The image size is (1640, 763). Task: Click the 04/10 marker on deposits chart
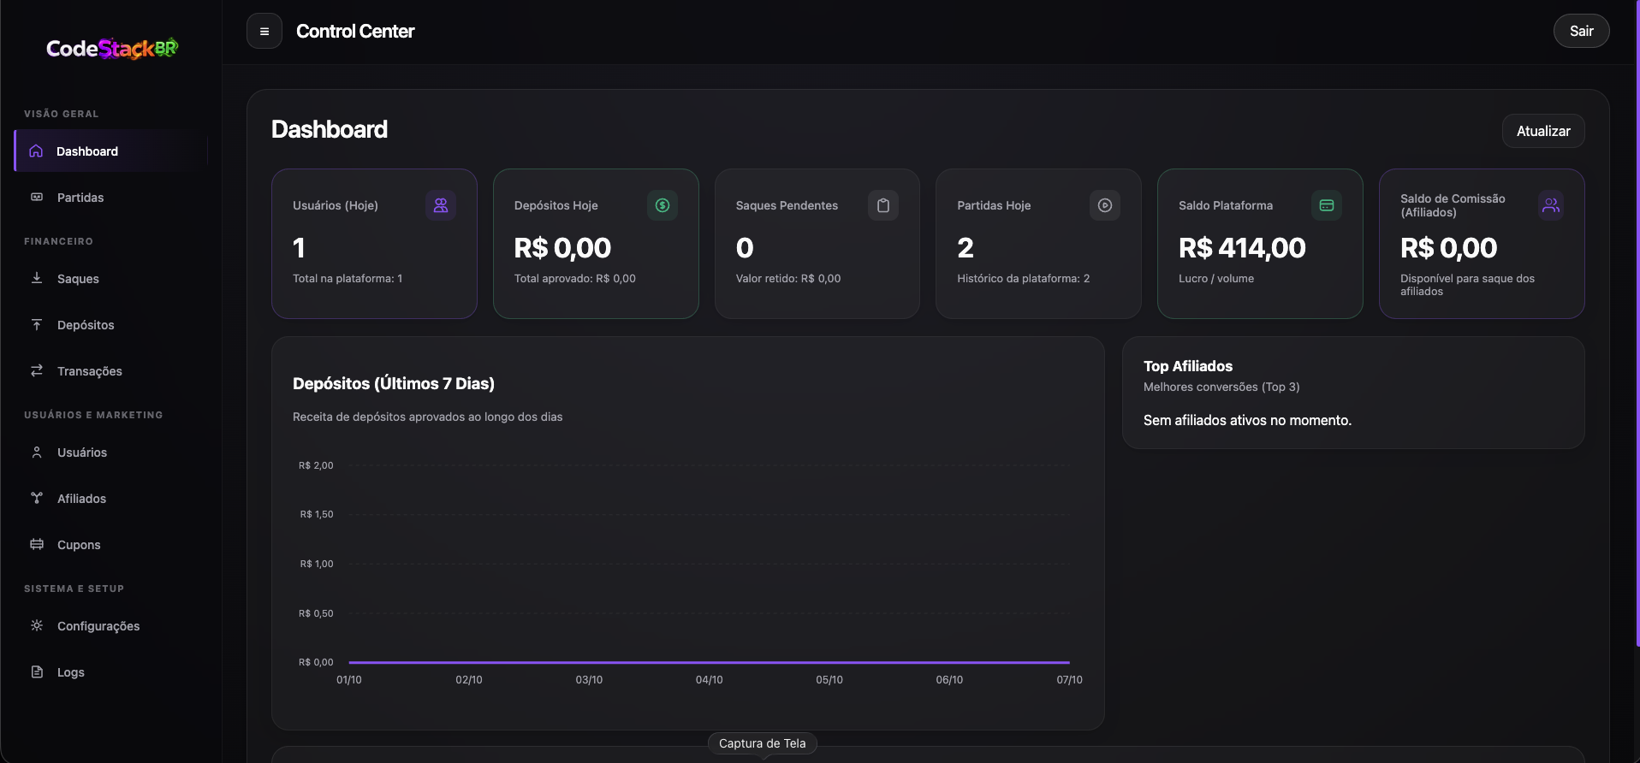[x=709, y=680]
